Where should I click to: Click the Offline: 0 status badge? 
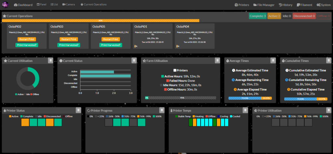pos(324,16)
